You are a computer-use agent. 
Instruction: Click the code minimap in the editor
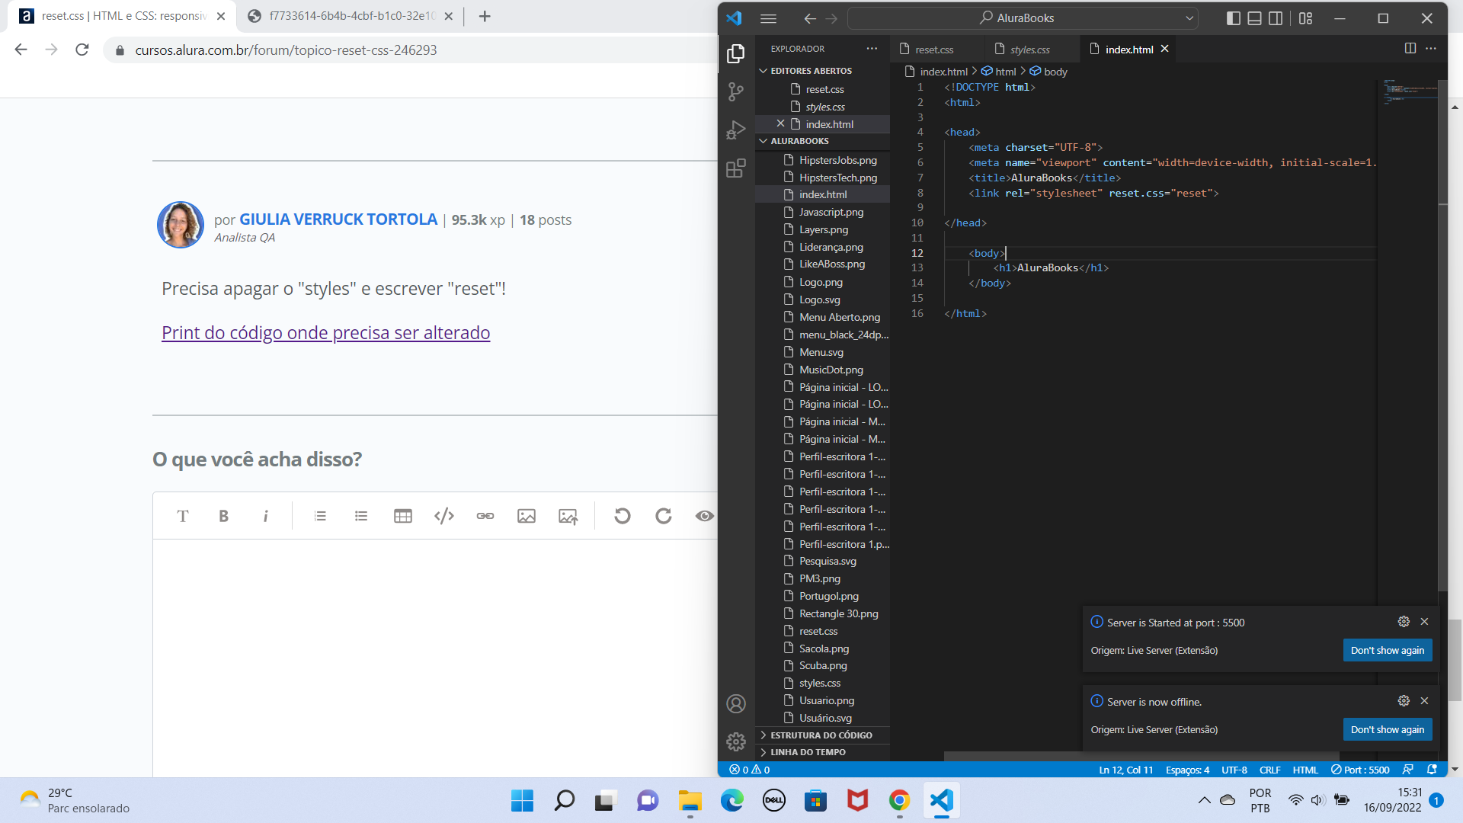[x=1410, y=91]
